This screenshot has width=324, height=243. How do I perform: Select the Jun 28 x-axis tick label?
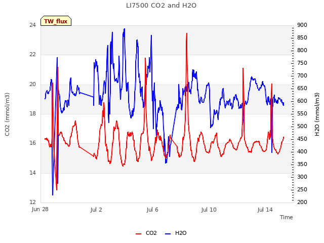pos(40,209)
